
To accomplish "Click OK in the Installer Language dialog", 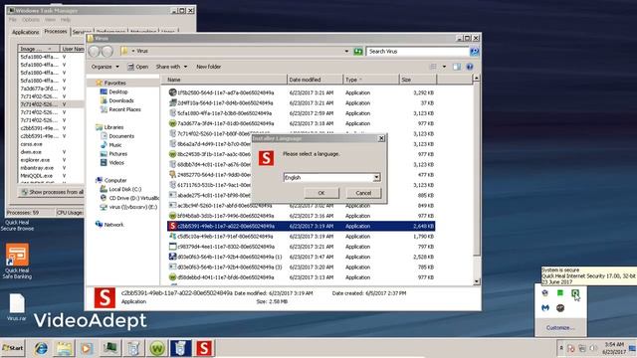I will click(x=321, y=193).
